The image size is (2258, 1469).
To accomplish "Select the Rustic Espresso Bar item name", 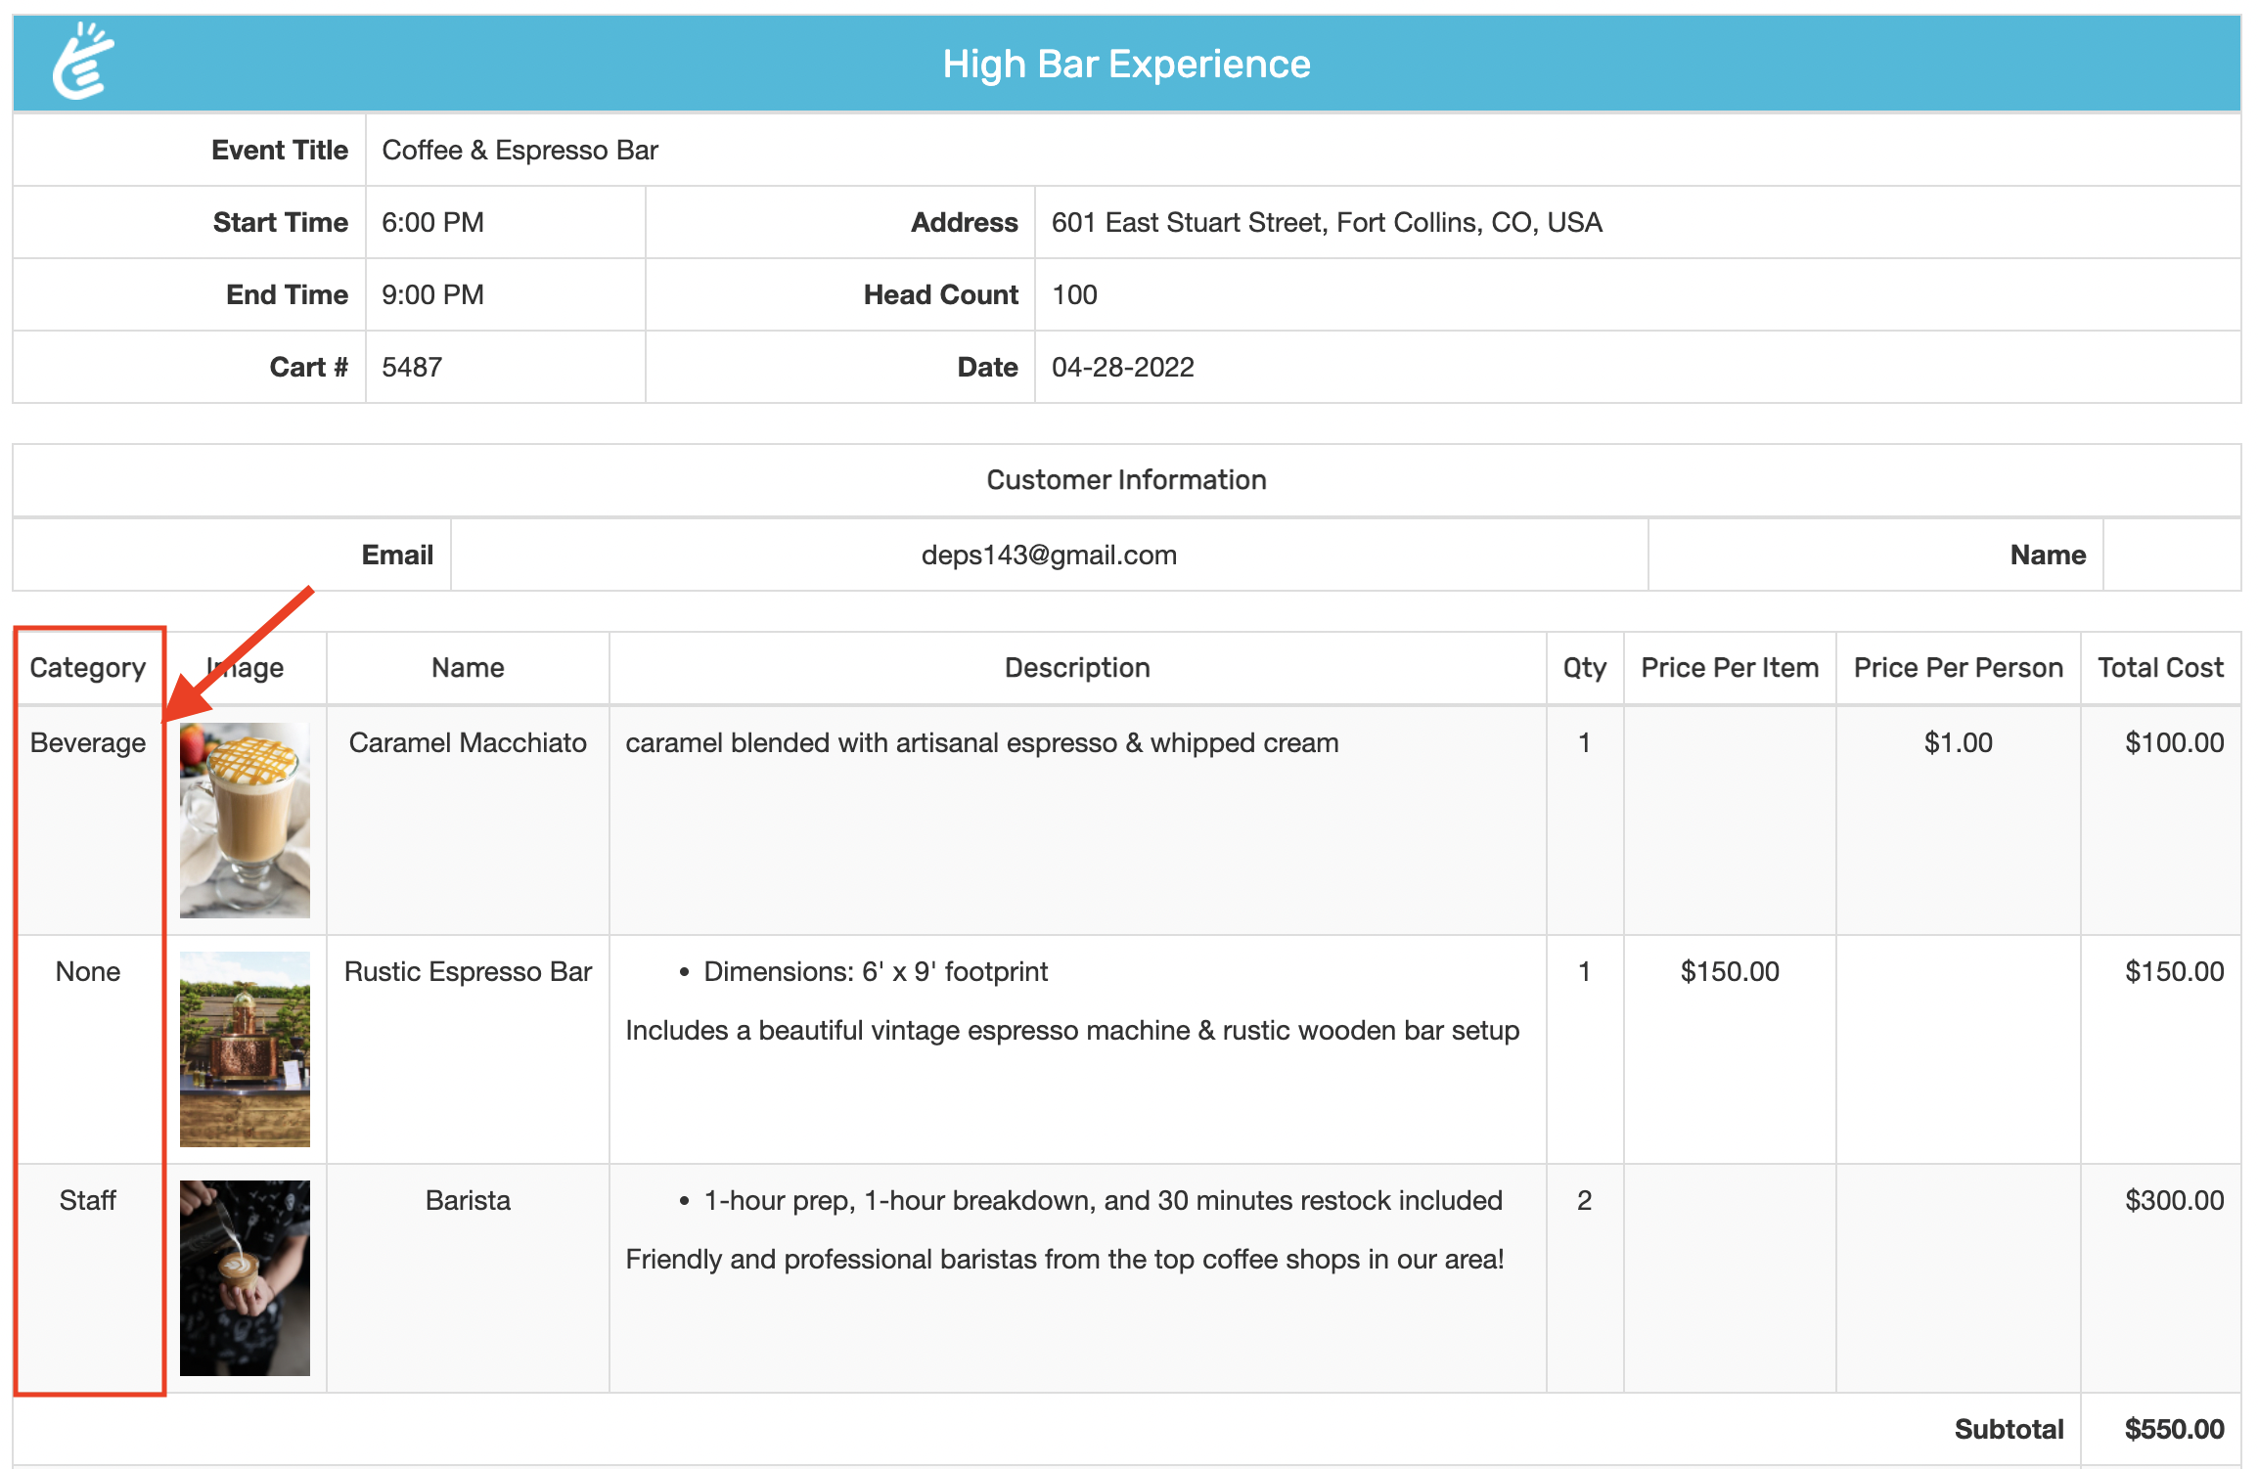I will coord(468,972).
